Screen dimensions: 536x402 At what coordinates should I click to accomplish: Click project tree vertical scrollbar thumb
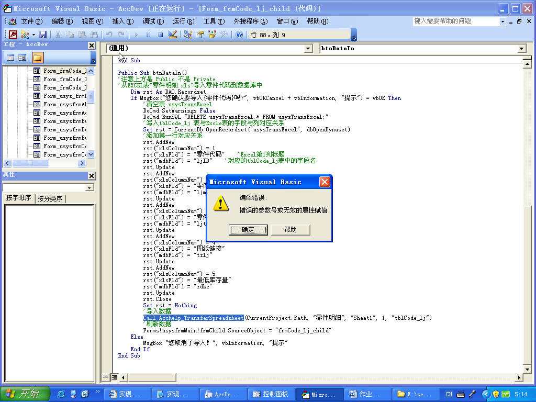click(91, 96)
